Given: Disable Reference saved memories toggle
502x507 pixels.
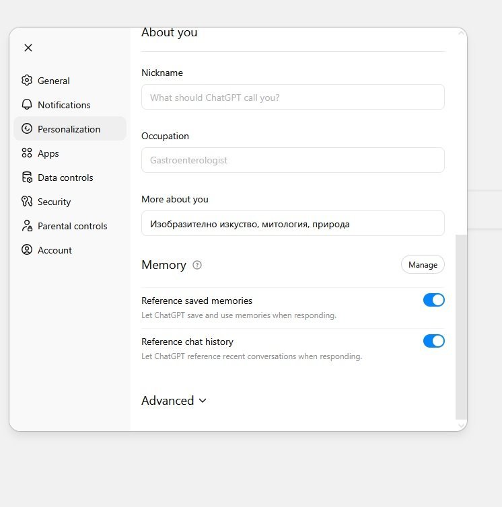Looking at the screenshot, I should [x=433, y=300].
